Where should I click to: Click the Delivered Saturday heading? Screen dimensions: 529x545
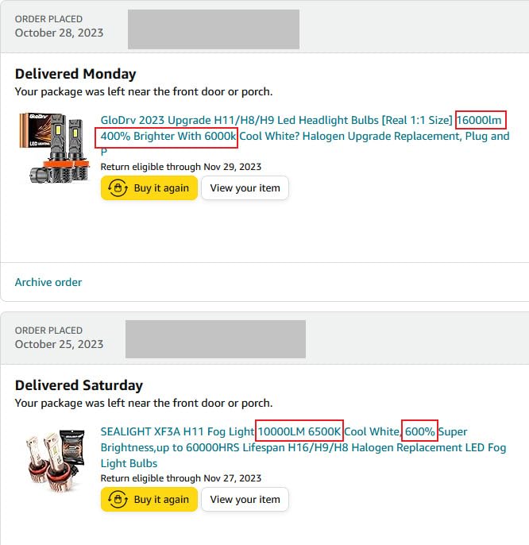click(79, 385)
